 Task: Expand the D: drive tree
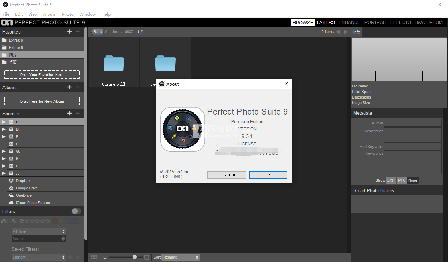[4, 129]
